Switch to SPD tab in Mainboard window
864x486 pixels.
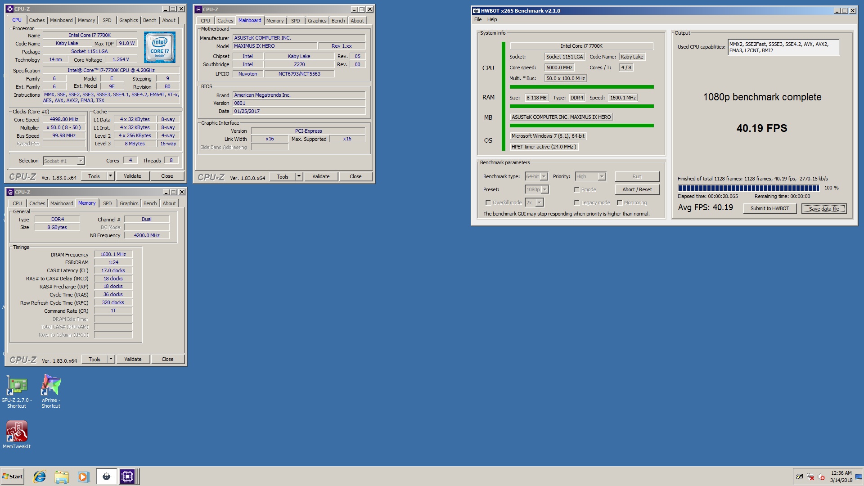click(295, 21)
